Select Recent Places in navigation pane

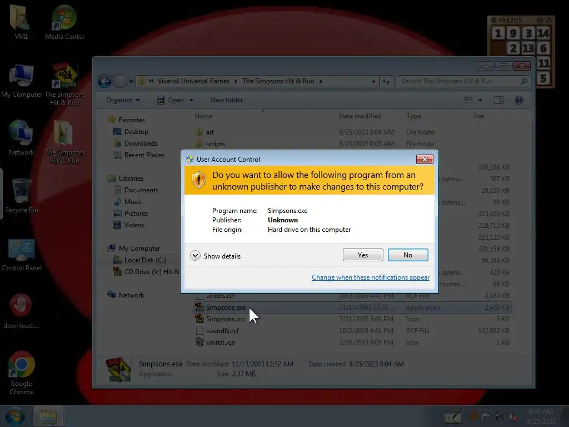[138, 155]
